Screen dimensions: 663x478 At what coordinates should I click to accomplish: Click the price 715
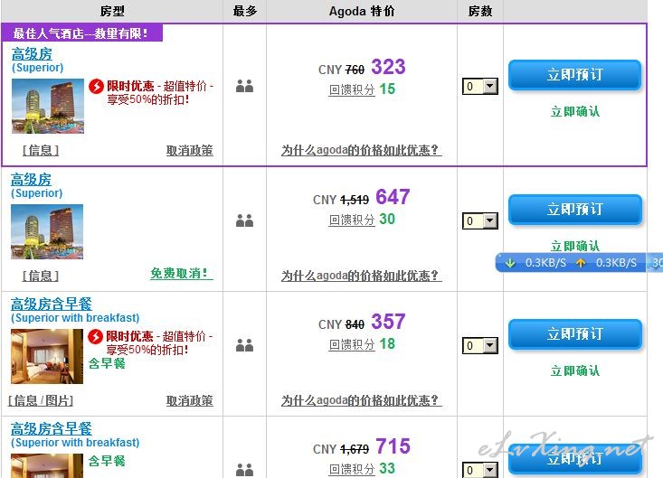393,445
